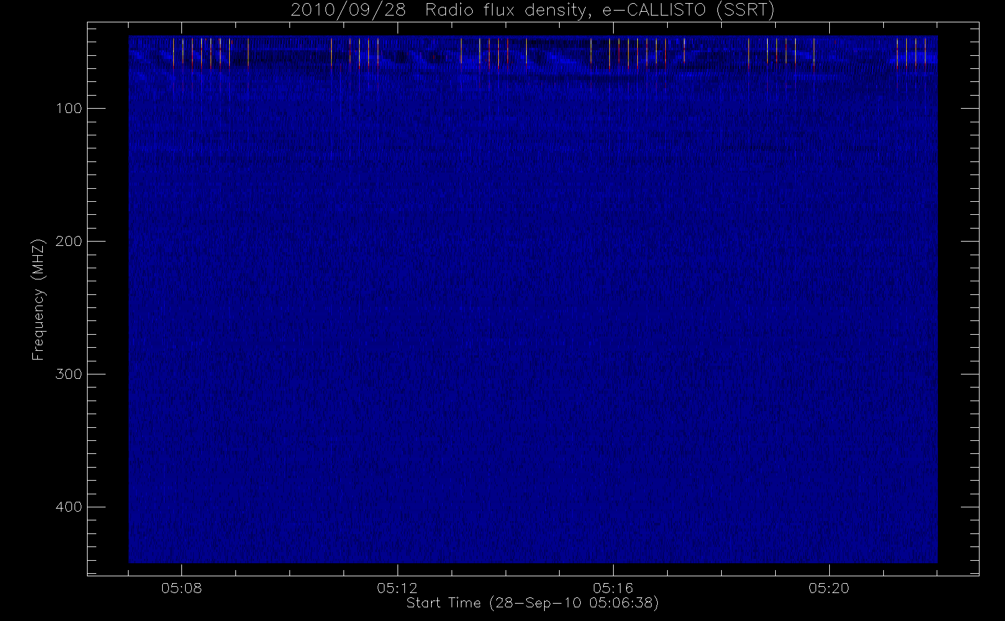1005x621 pixels.
Task: Click the time tick label '05:12'
Action: click(397, 588)
